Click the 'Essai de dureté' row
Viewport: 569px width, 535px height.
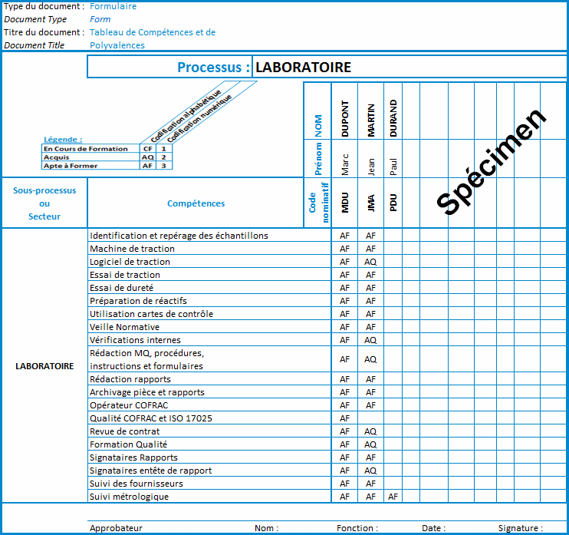pos(209,288)
